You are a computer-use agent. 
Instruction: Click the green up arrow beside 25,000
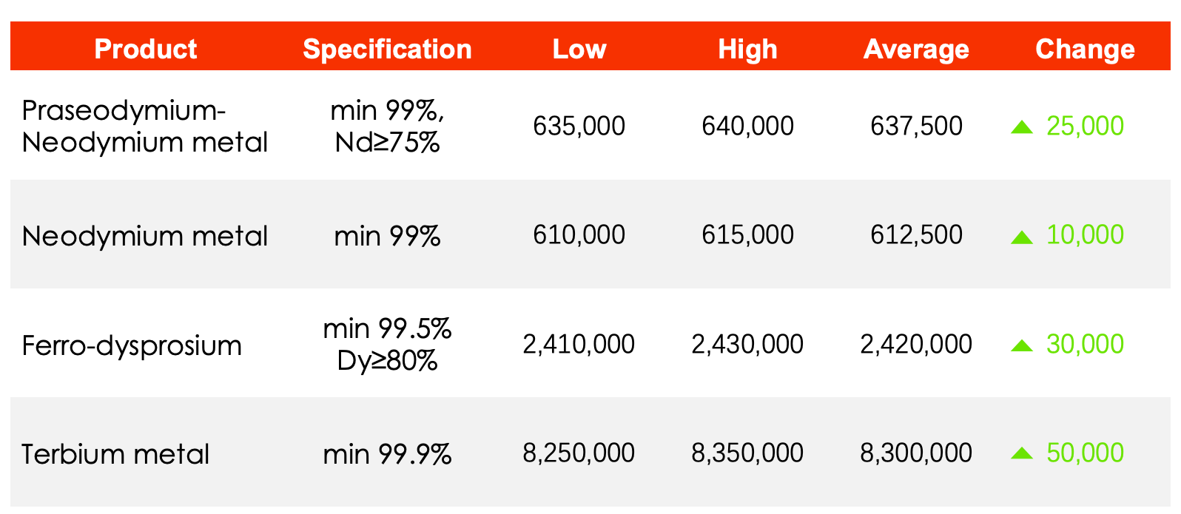1021,127
